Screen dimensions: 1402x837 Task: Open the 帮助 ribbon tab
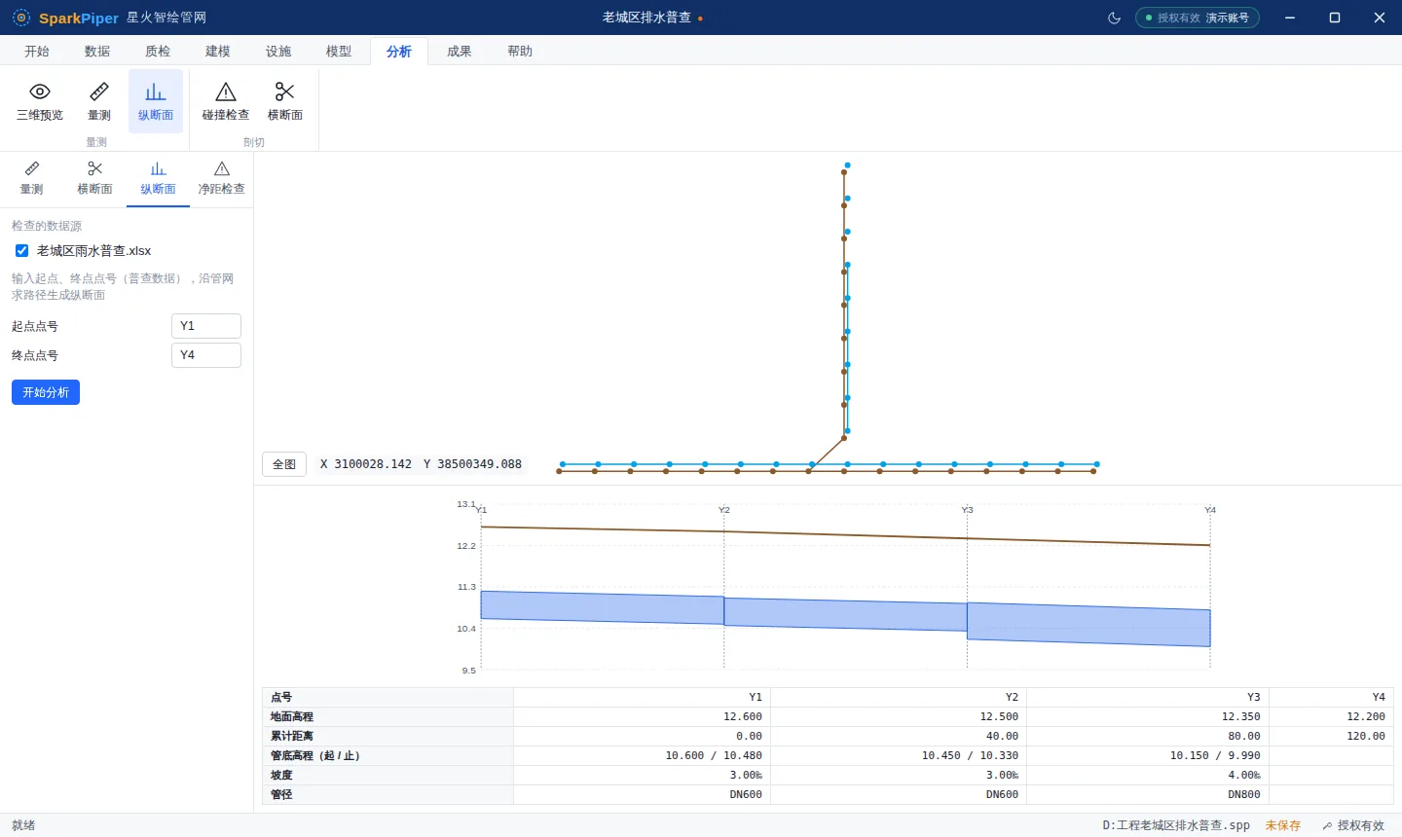(x=520, y=52)
